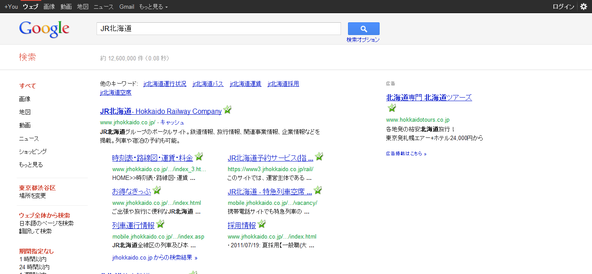This screenshot has width=592, height=274.
Task: Click ログイン in the top right
Action: (x=563, y=7)
